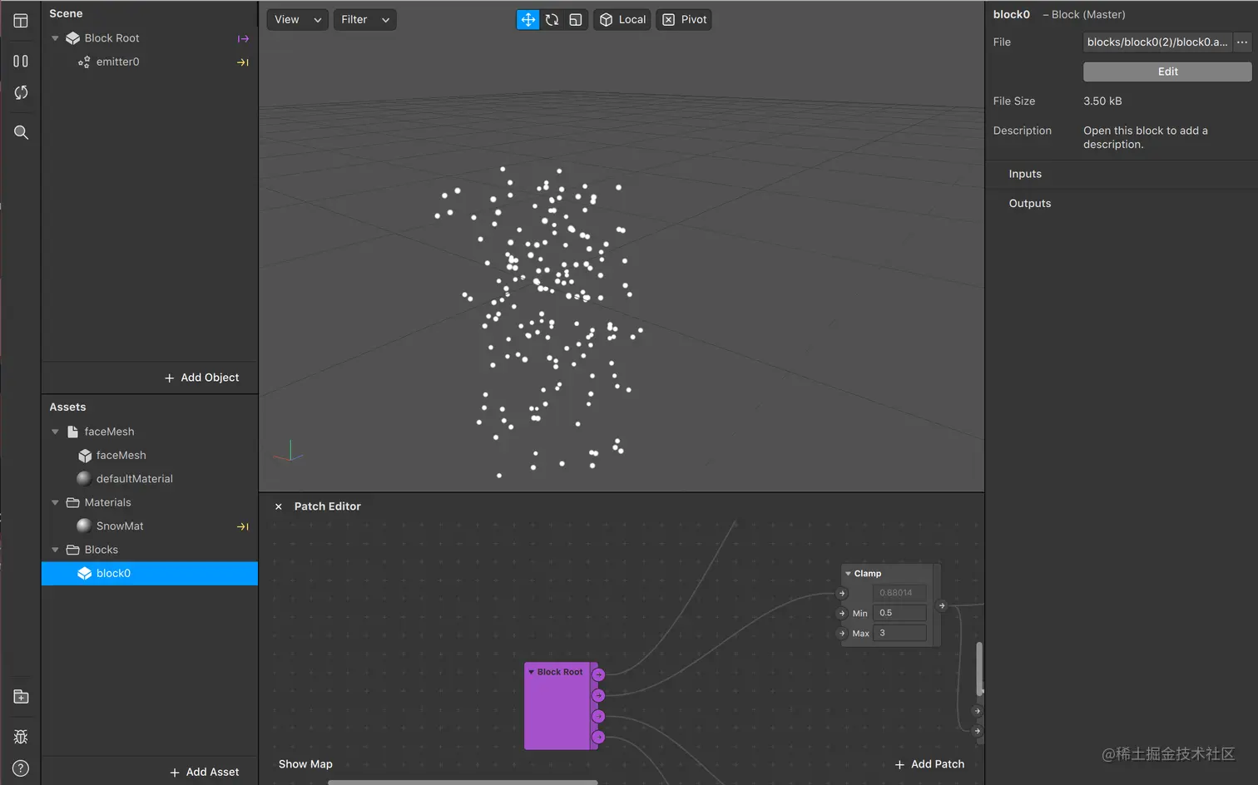This screenshot has width=1258, height=785.
Task: Click the Clamp Min field
Action: click(x=899, y=613)
